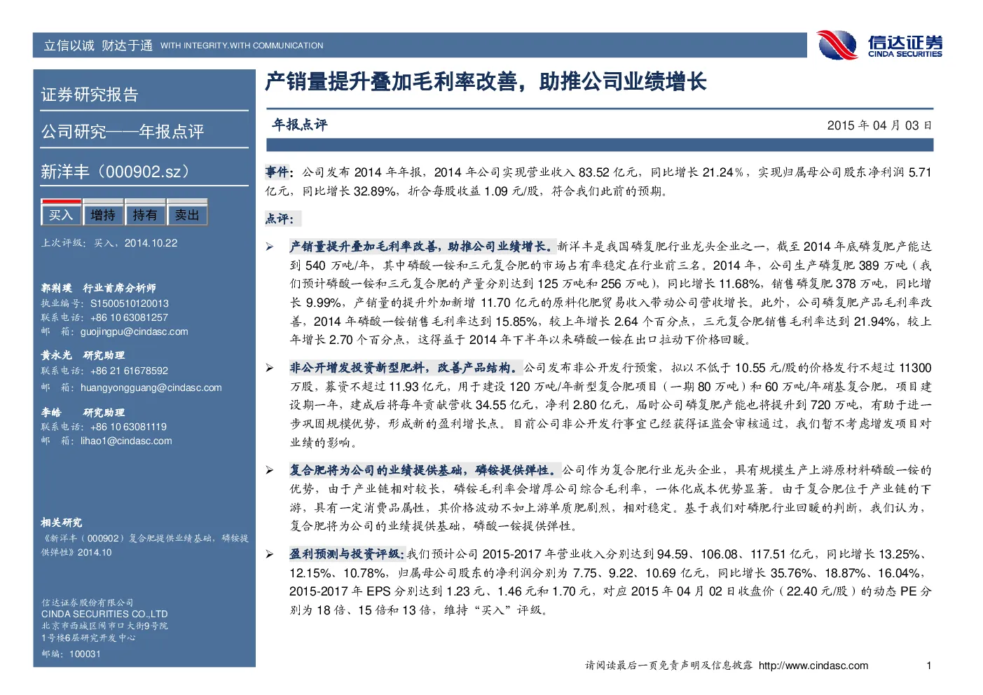The width and height of the screenshot is (983, 695).
Task: Click the 事件 heading
Action: [x=279, y=172]
